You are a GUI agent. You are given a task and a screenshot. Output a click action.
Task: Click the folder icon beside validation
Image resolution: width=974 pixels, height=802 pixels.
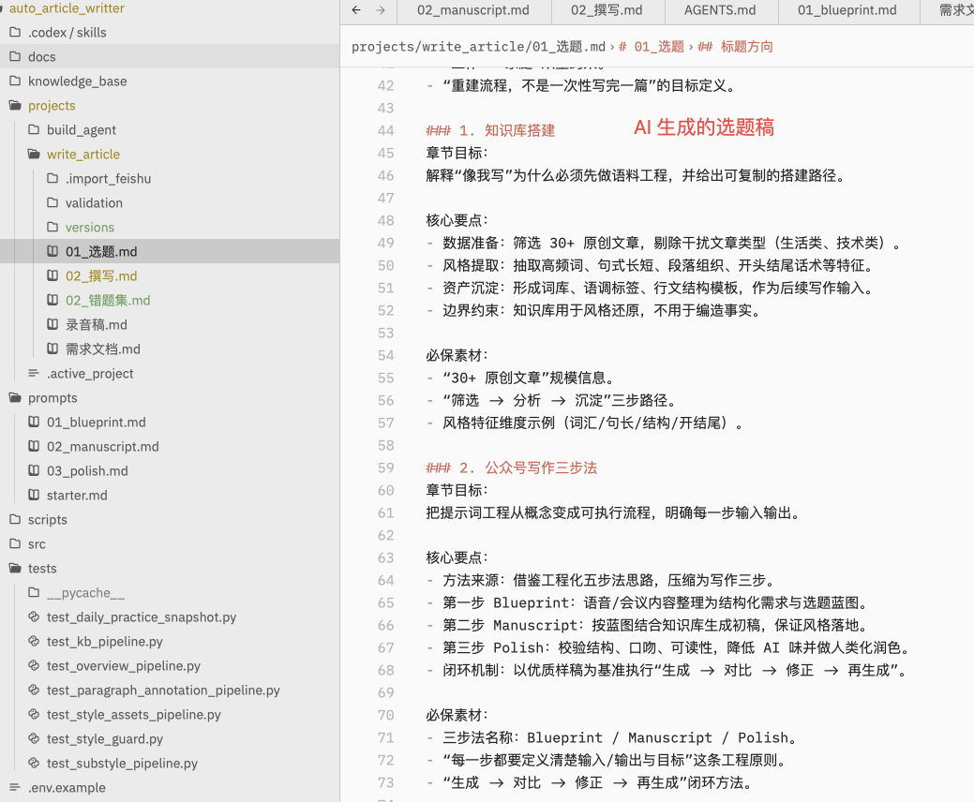[52, 202]
